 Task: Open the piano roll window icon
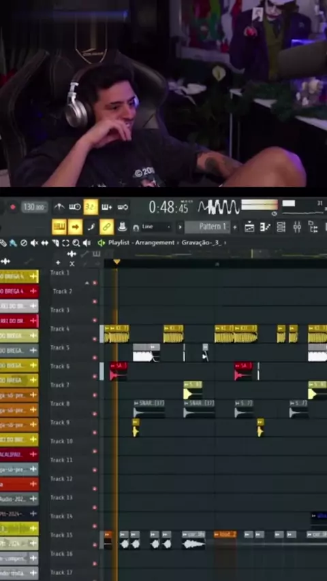tap(264, 227)
